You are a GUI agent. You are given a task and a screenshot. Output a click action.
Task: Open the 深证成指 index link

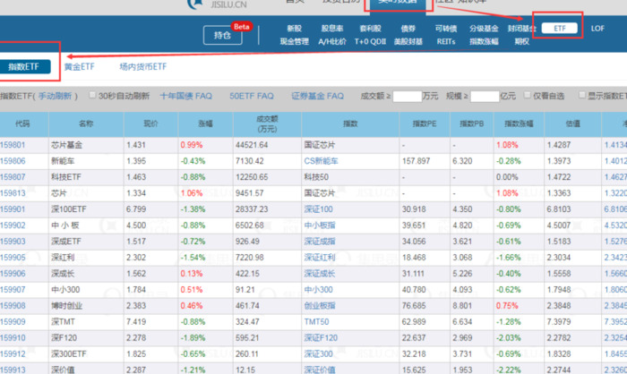tap(320, 242)
